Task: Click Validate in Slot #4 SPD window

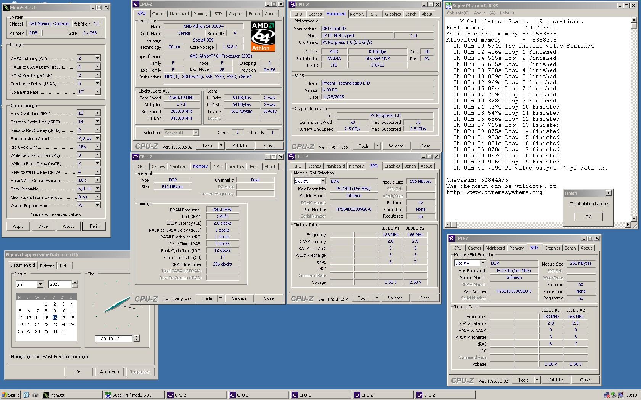Action: (x=555, y=380)
